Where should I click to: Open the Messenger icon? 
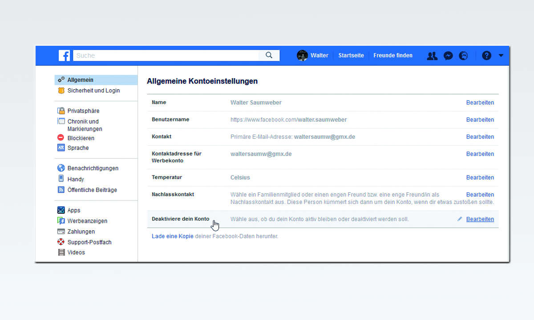[x=449, y=56]
